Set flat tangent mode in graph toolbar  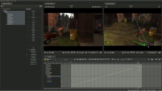[92, 60]
